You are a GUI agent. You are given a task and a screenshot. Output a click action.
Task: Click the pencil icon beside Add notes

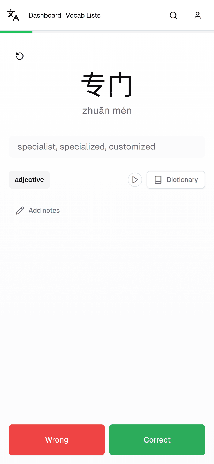point(20,211)
